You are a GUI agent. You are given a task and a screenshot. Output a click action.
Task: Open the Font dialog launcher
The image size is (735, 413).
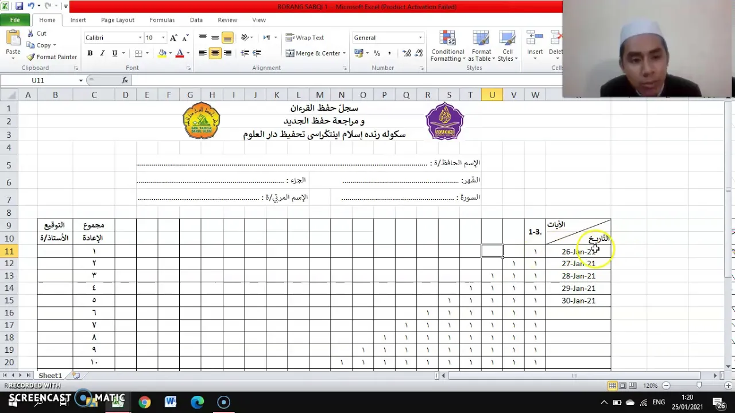click(x=188, y=68)
